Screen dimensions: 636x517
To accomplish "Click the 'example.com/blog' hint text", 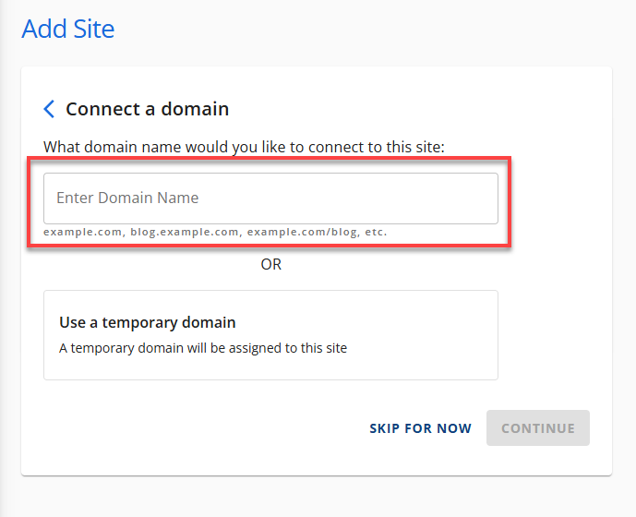I will (x=301, y=232).
